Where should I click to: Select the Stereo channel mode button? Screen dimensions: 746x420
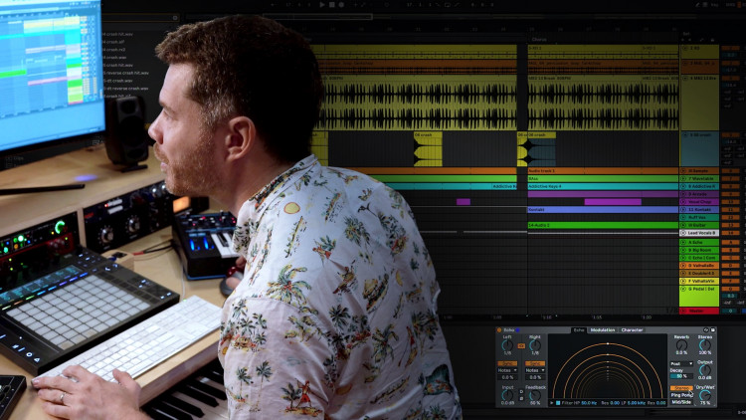[x=681, y=388]
